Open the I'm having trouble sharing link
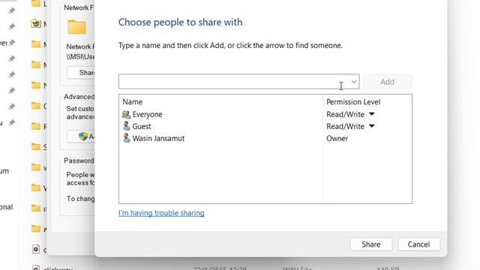This screenshot has height=270, width=480. coord(161,213)
